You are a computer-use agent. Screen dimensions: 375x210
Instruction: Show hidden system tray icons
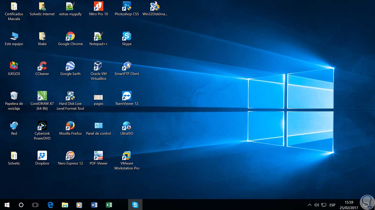(x=310, y=205)
